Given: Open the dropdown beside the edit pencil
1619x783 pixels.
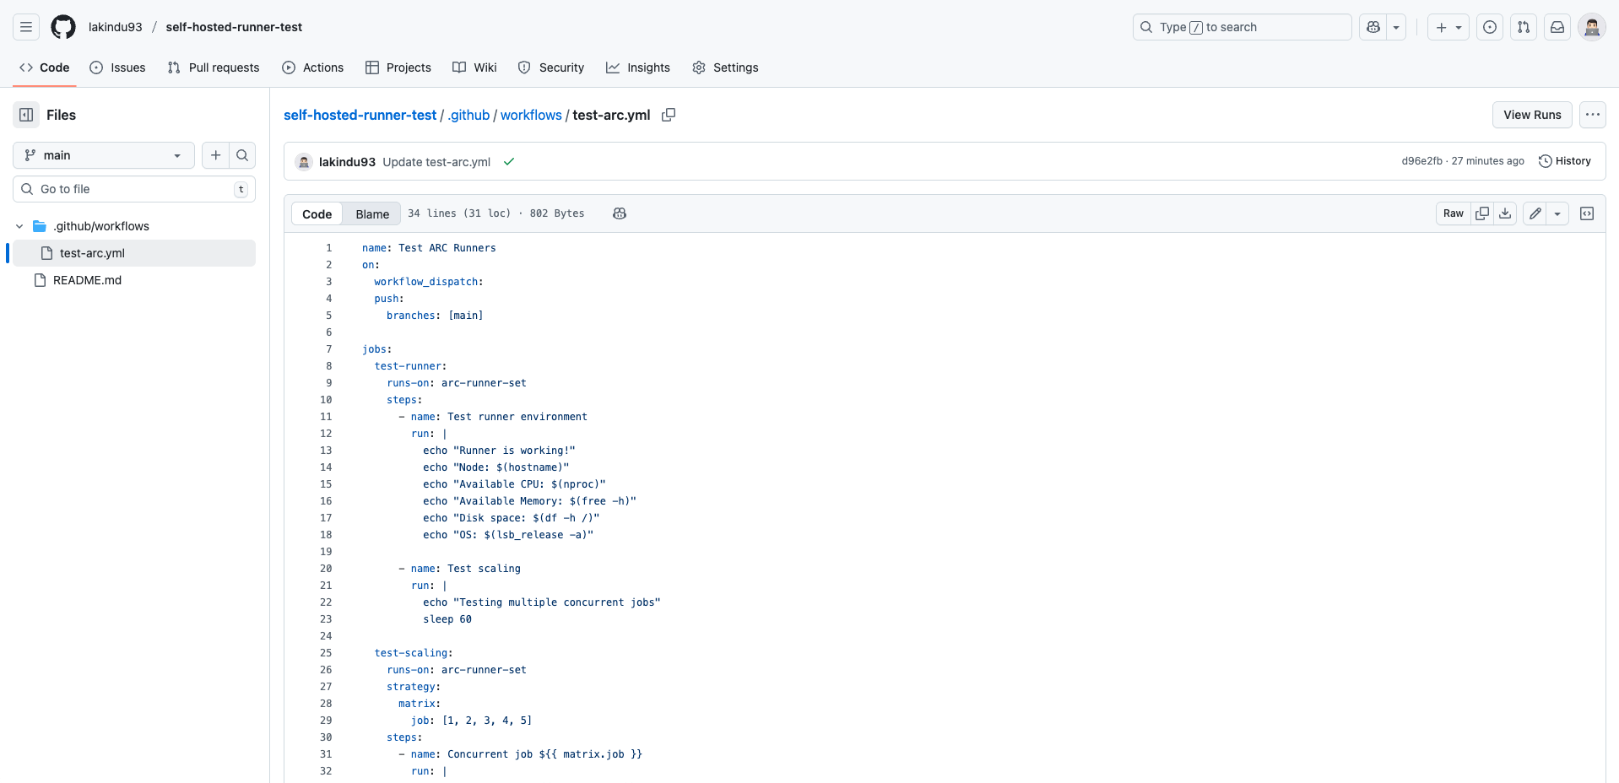Looking at the screenshot, I should [x=1558, y=213].
